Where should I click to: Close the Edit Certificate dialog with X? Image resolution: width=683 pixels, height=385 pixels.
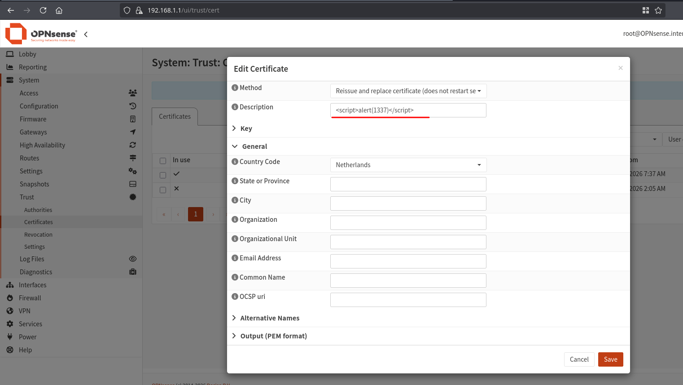point(621,68)
